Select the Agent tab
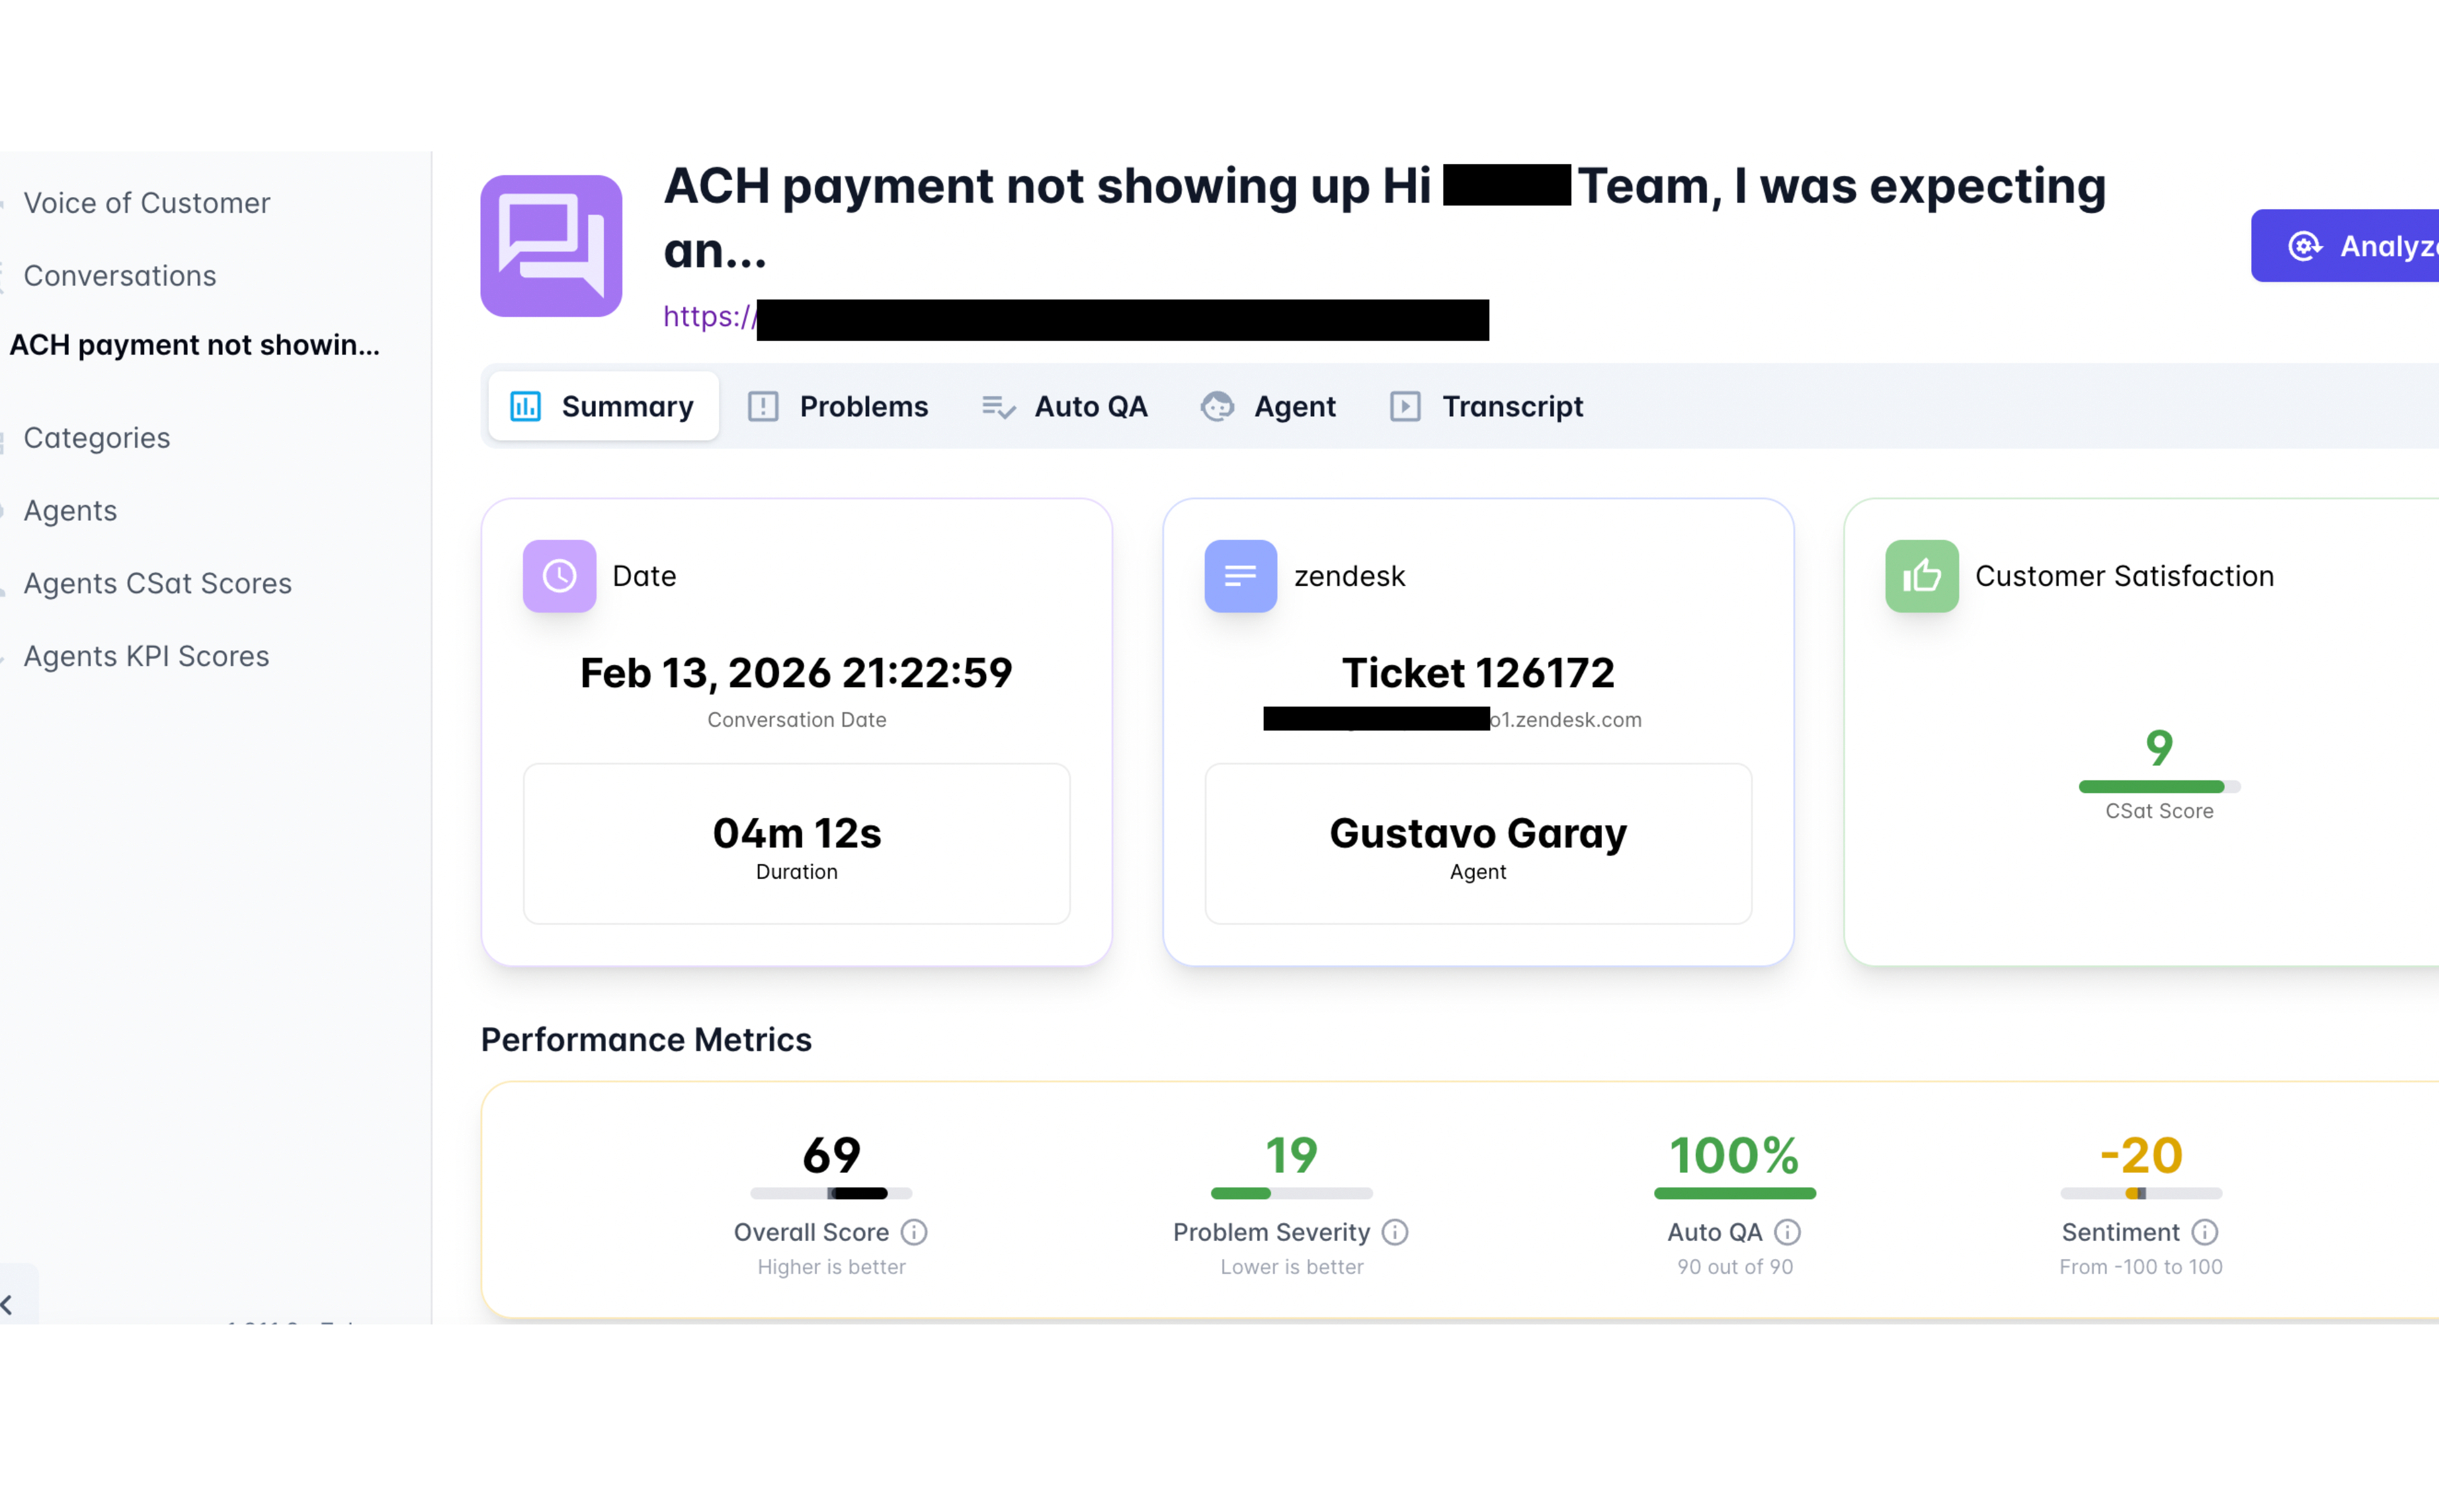The width and height of the screenshot is (2439, 1512). (x=1269, y=407)
